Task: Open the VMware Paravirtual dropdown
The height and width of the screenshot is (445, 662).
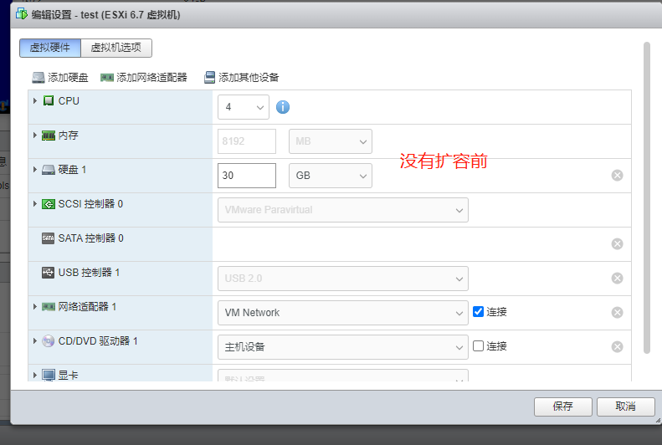Action: click(x=343, y=210)
